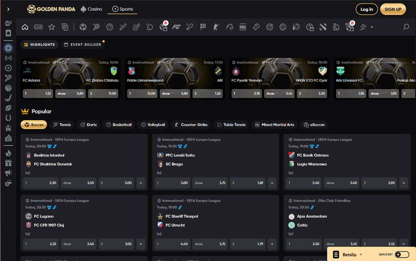Select the Darts target icon in toolbar
Image resolution: width=416 pixels, height=261 pixels.
click(270, 27)
